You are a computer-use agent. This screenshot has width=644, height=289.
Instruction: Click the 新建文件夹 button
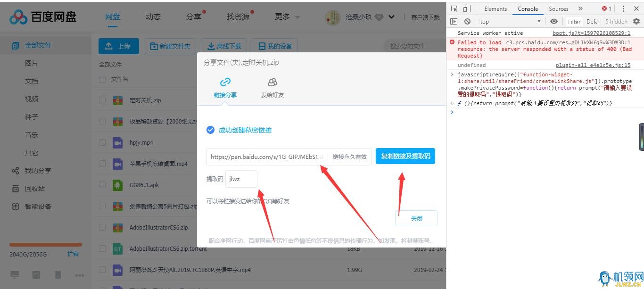(x=170, y=46)
